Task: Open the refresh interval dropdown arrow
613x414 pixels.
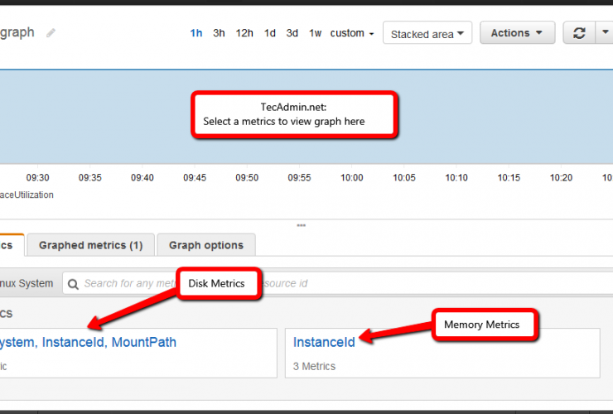Action: click(605, 33)
